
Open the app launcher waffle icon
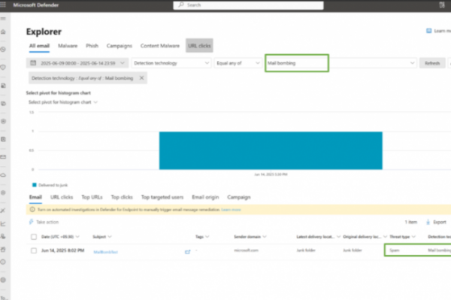3,5
